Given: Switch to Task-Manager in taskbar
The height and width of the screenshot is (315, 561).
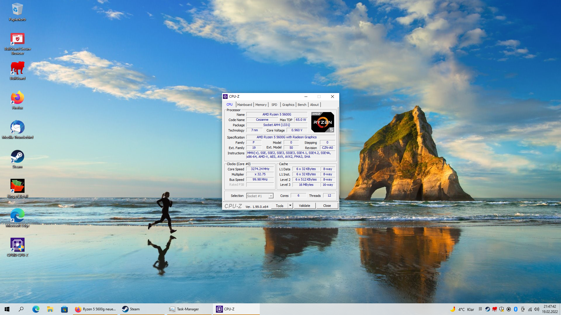Looking at the screenshot, I should (x=187, y=309).
